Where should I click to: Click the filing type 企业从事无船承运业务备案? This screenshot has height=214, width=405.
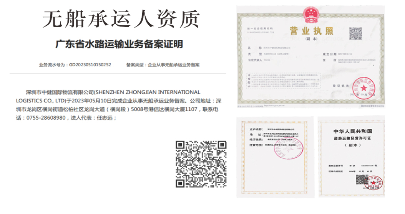click(174, 65)
